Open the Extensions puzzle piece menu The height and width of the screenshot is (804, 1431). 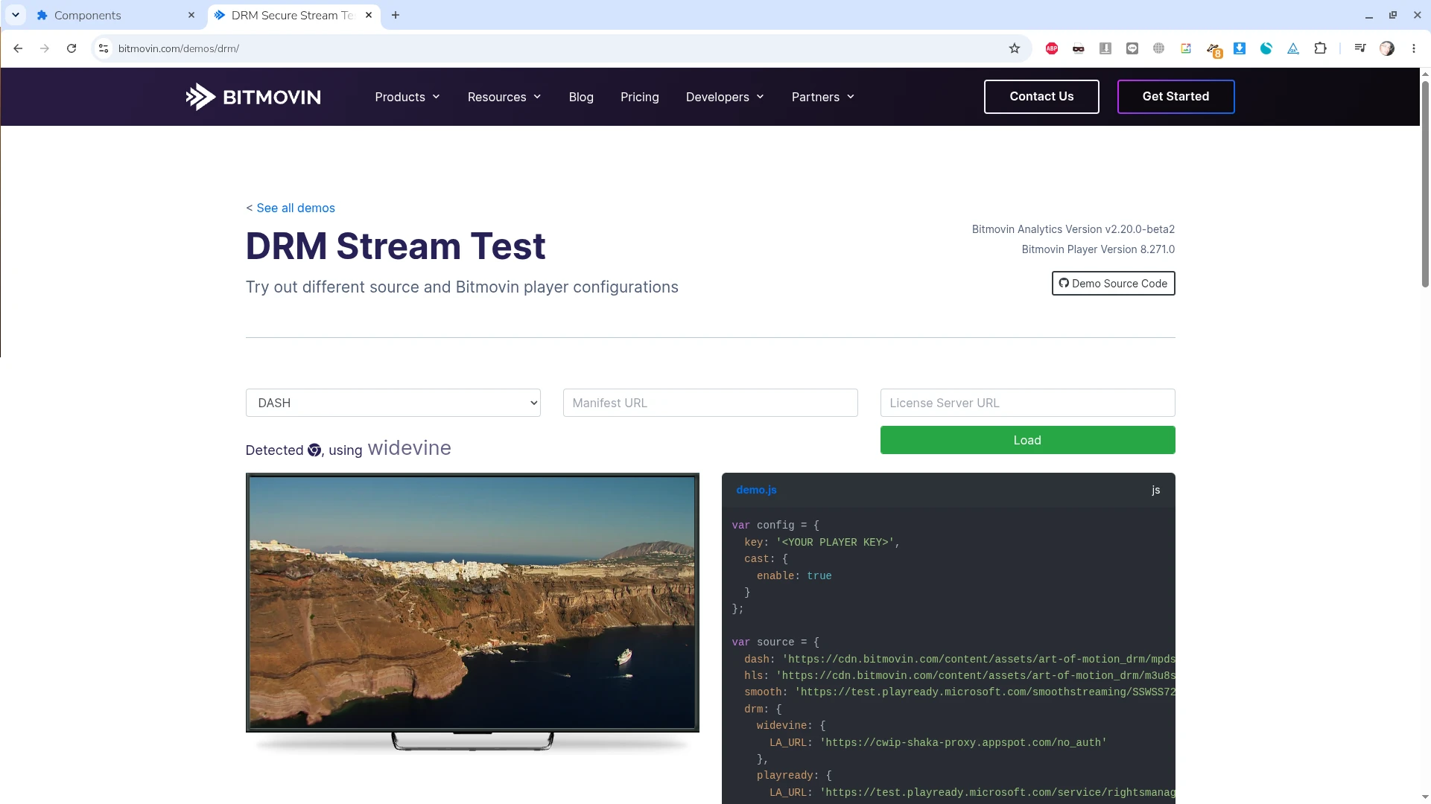[1320, 48]
